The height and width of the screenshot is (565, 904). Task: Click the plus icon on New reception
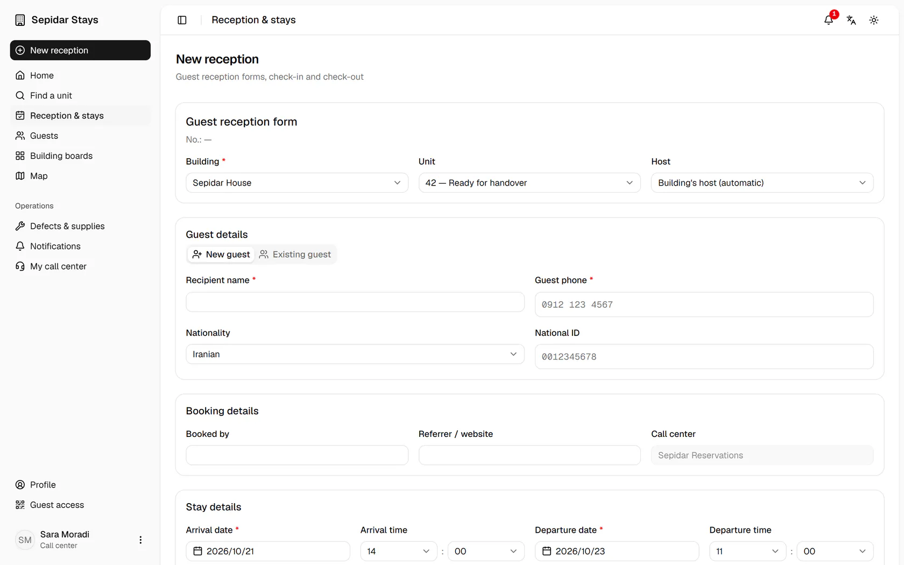pos(20,50)
